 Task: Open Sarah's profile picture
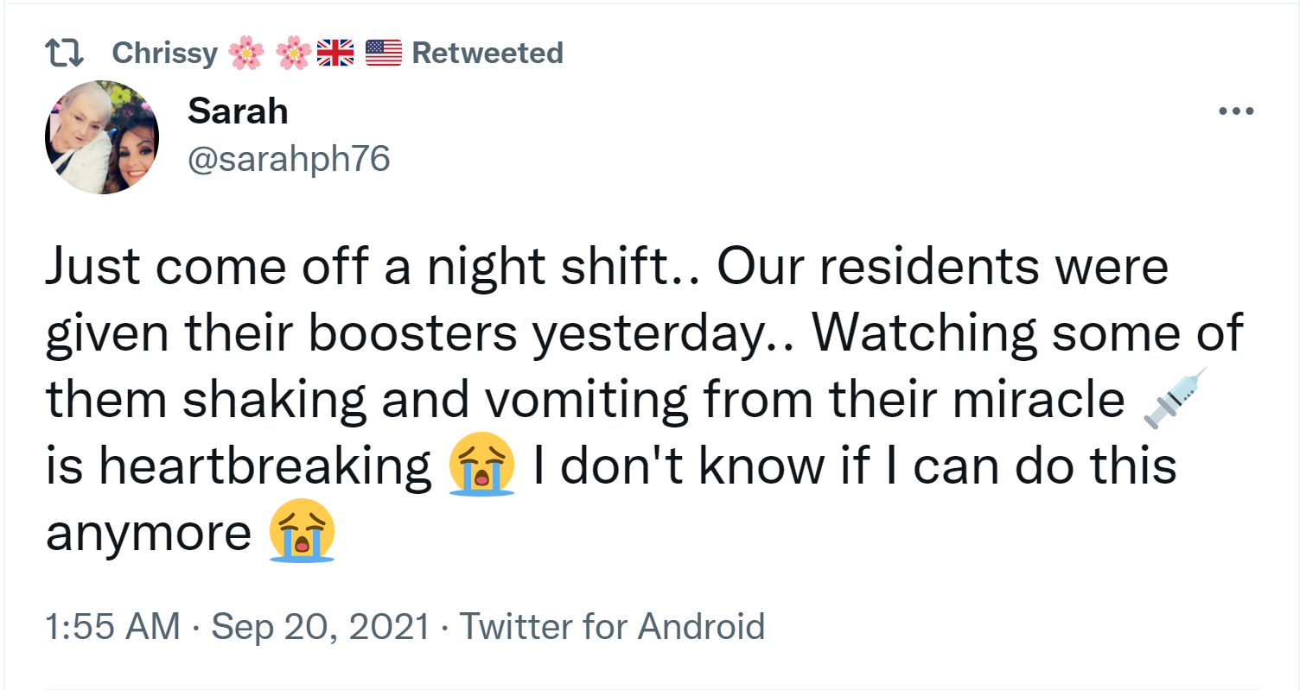click(x=102, y=137)
